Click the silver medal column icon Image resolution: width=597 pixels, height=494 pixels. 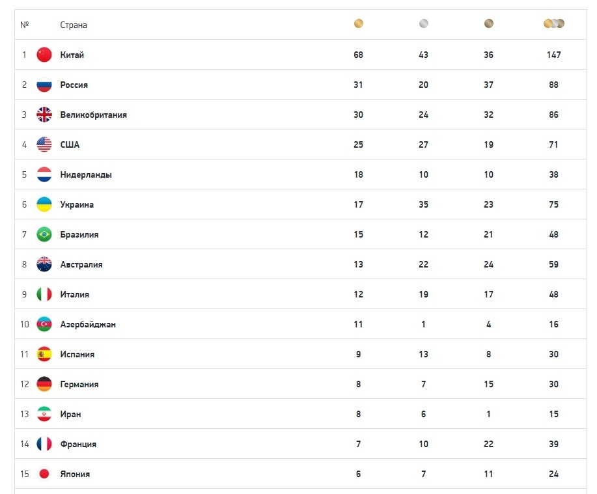click(x=423, y=24)
